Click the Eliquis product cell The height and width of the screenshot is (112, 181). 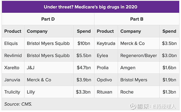(x=11, y=43)
